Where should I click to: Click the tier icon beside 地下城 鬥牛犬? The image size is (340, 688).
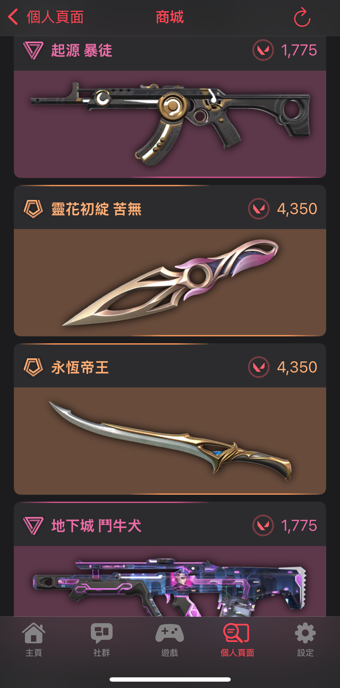(33, 525)
